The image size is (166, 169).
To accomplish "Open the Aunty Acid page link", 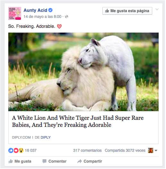I will [x=35, y=10].
